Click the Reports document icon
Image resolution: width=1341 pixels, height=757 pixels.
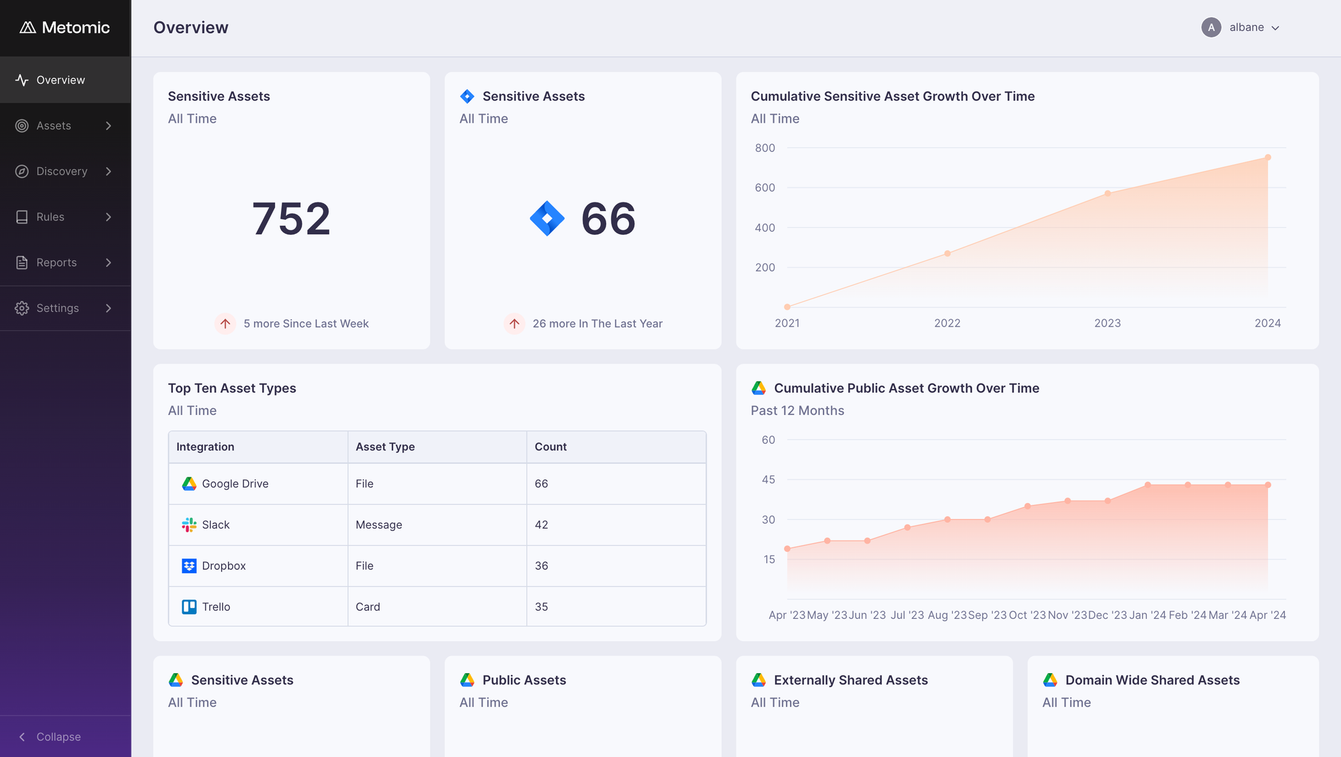click(21, 262)
